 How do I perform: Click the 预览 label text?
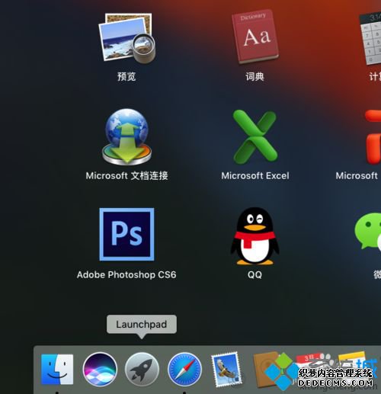pyautogui.click(x=126, y=76)
